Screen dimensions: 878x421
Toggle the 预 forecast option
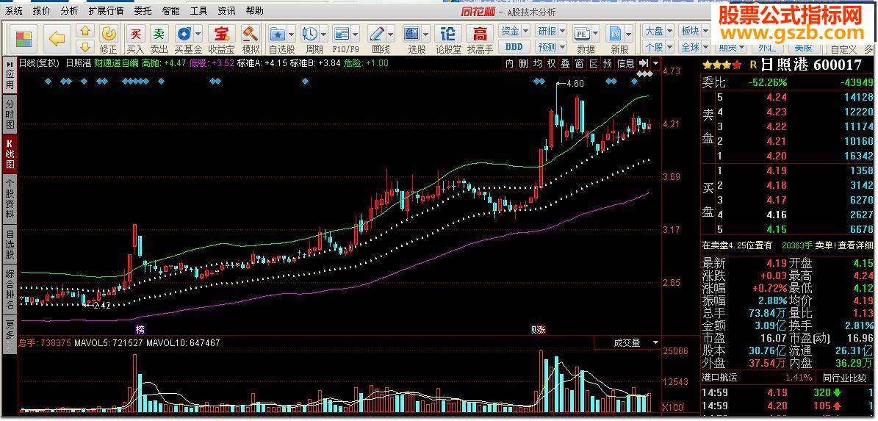[x=608, y=63]
